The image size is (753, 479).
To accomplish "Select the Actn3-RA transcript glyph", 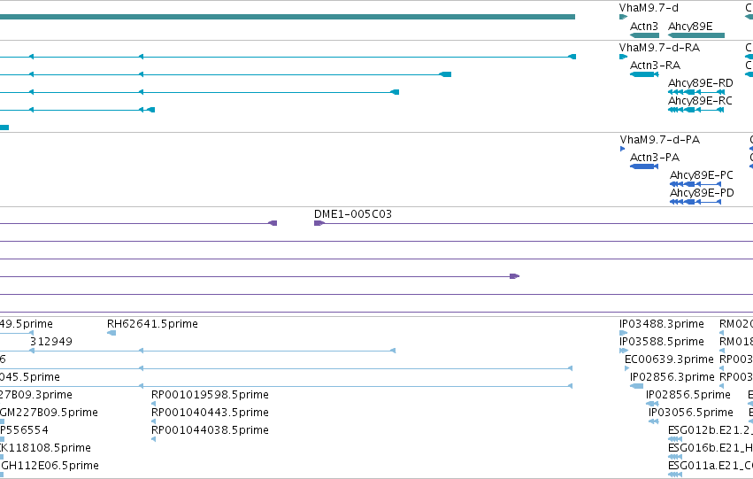I will [644, 74].
